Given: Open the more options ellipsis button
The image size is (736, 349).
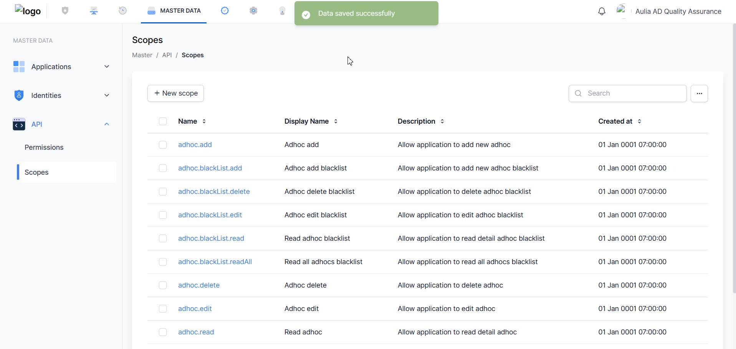Looking at the screenshot, I should click(x=699, y=93).
